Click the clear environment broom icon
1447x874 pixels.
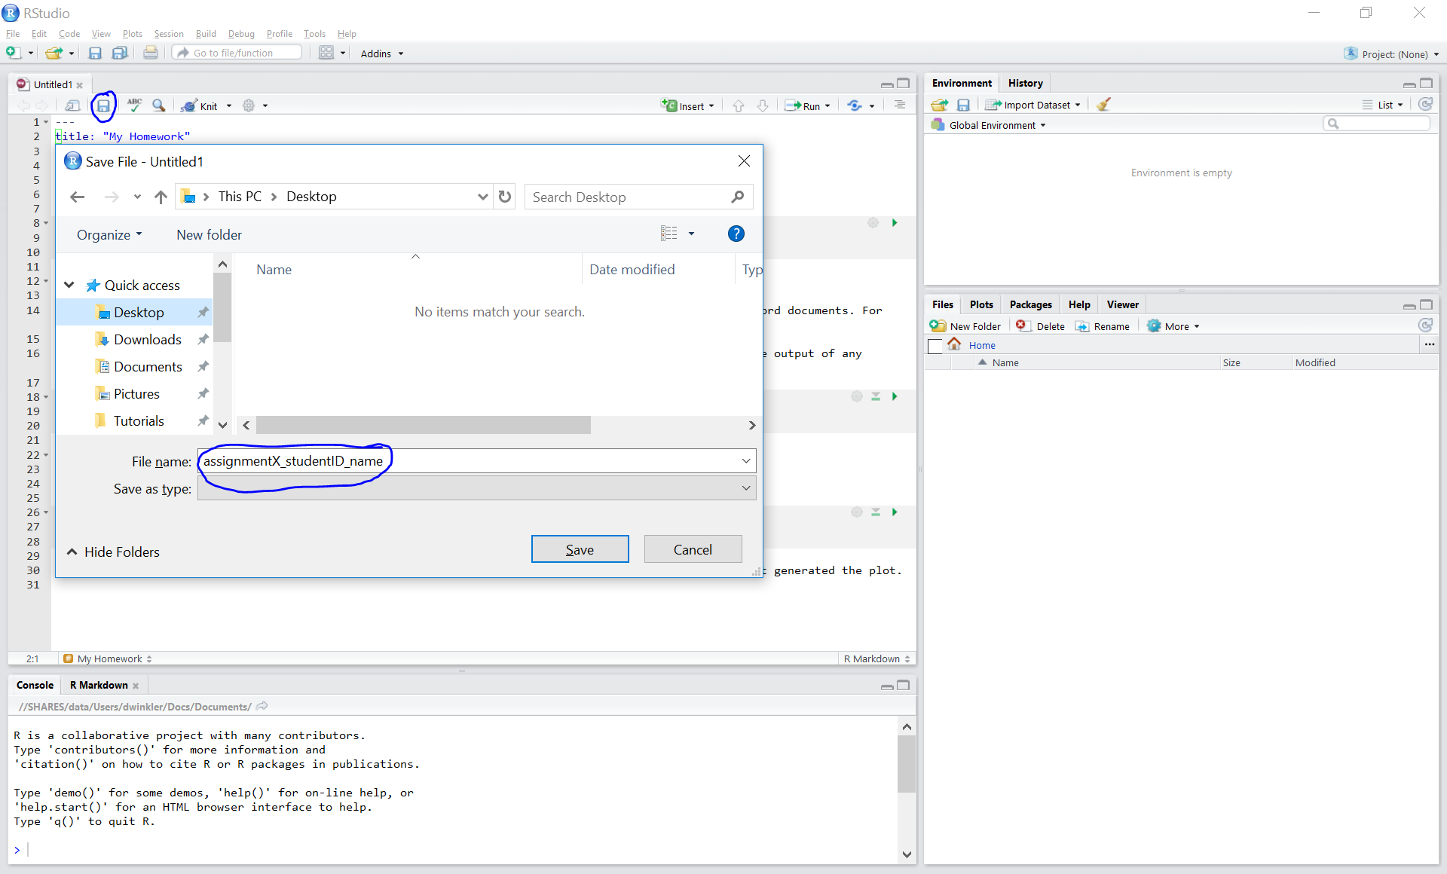click(x=1103, y=105)
